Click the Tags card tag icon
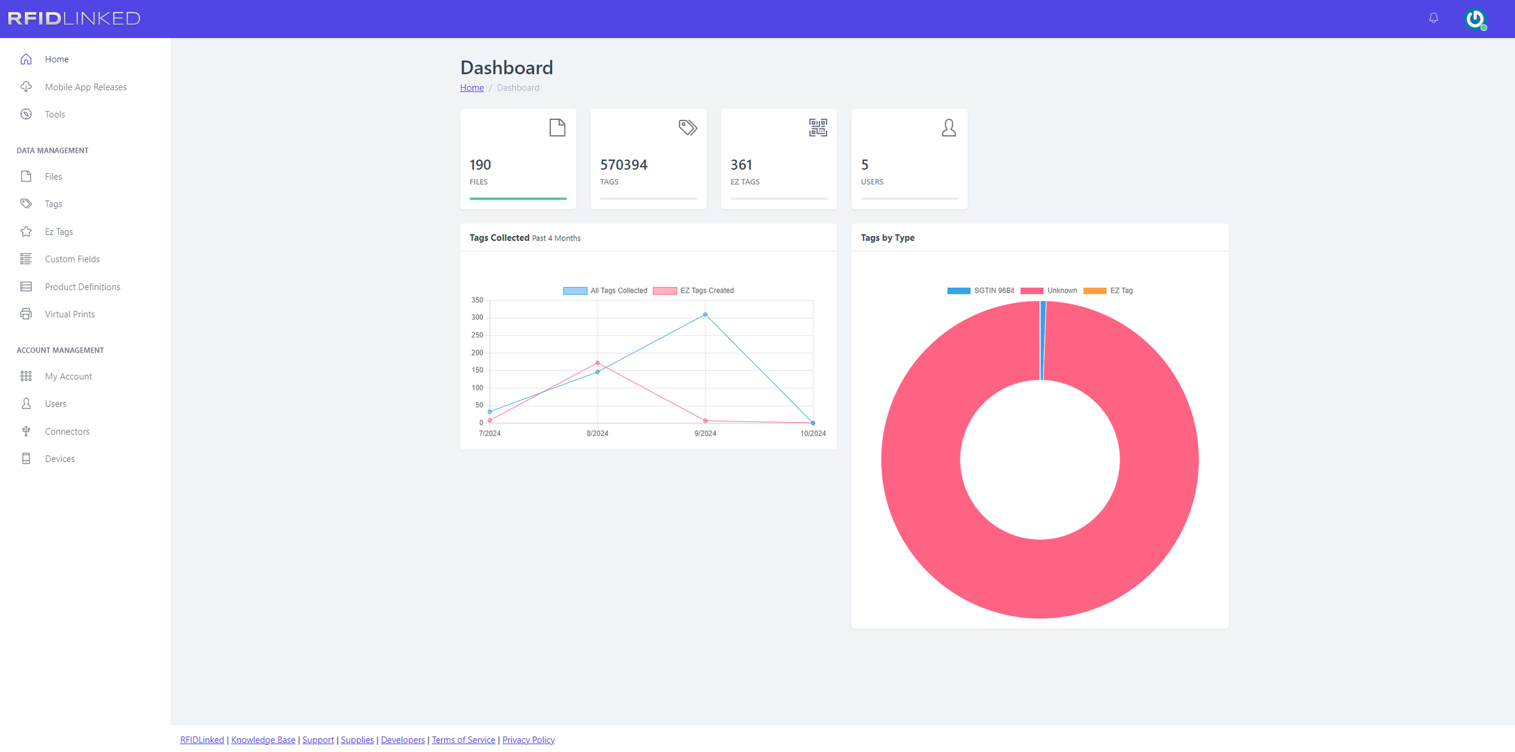The width and height of the screenshot is (1515, 752). tap(687, 128)
